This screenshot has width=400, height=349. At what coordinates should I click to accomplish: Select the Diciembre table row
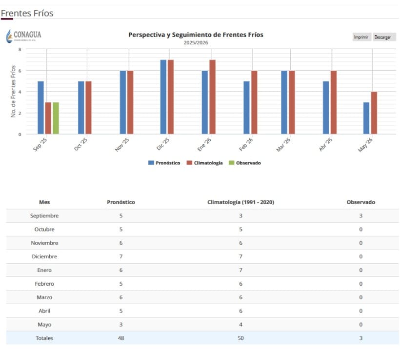202,256
